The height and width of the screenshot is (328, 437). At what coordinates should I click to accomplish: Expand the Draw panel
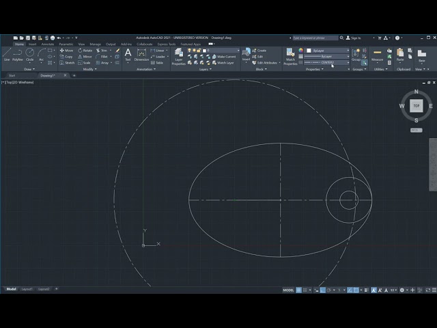click(29, 69)
